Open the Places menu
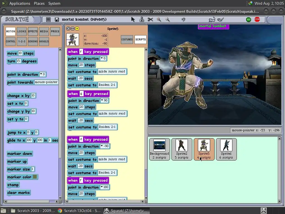This screenshot has height=214, width=285. point(39,3)
